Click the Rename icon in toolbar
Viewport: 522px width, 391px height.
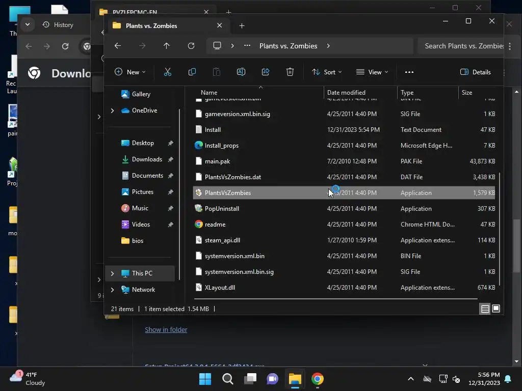pos(241,72)
